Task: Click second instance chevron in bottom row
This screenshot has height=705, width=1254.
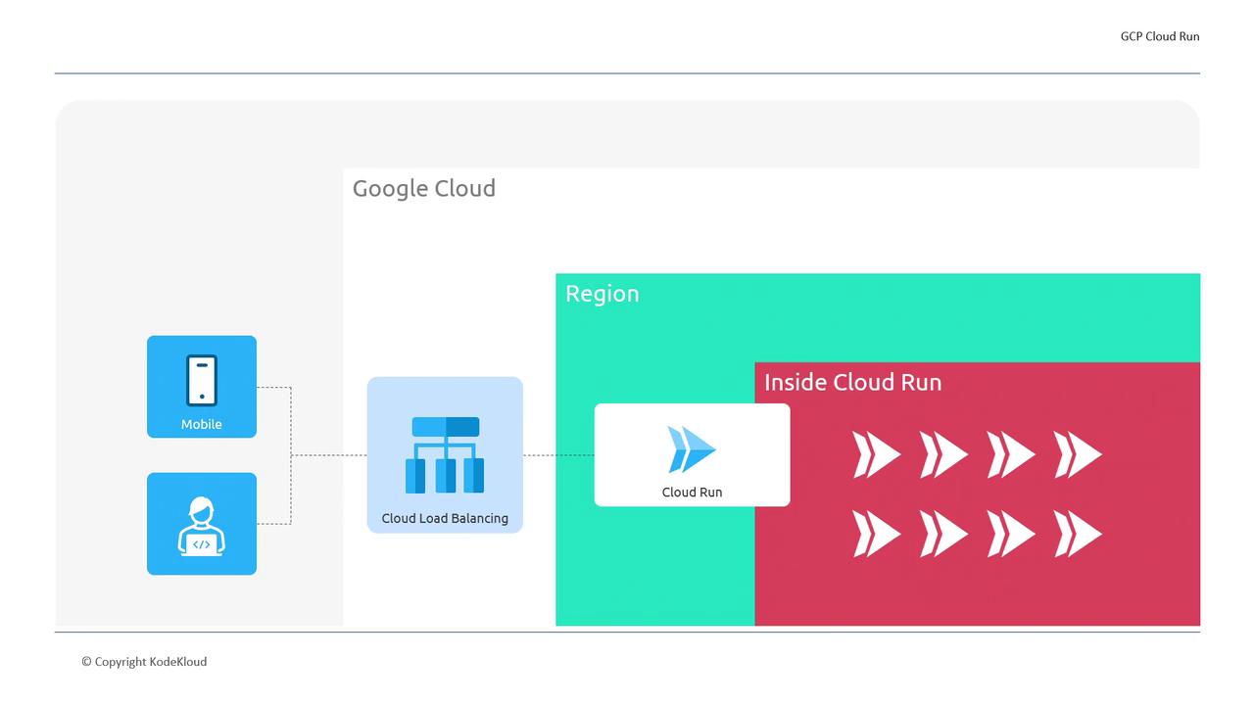Action: [943, 534]
